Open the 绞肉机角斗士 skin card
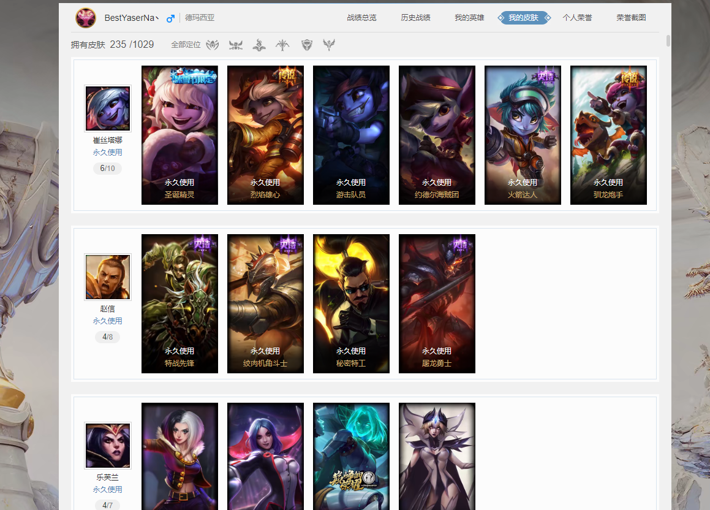This screenshot has height=510, width=710. 265,303
